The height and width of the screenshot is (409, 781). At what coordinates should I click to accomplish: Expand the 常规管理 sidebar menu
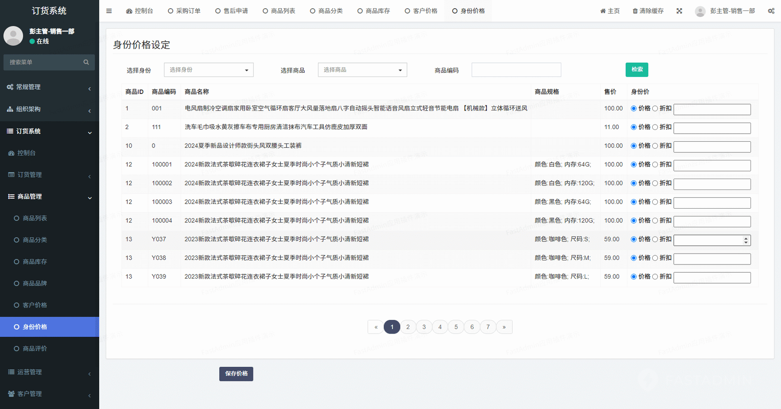click(x=49, y=87)
